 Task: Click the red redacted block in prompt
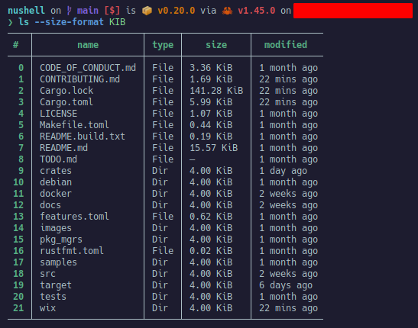coord(353,11)
